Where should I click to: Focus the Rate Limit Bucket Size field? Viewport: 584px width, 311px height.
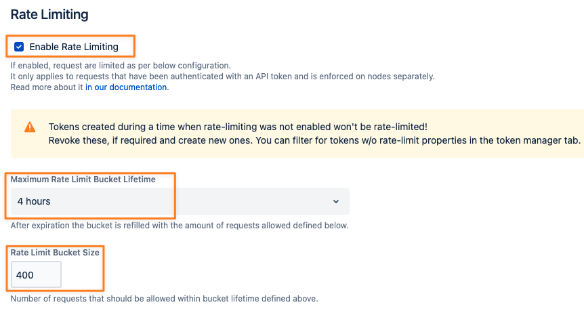[36, 275]
